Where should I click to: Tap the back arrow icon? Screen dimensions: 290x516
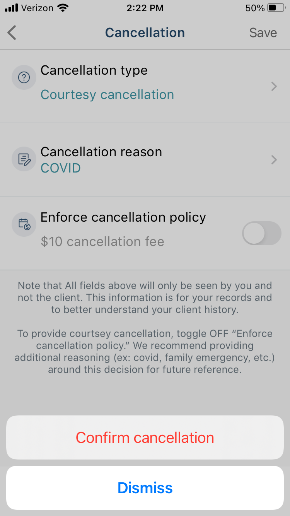(x=12, y=32)
